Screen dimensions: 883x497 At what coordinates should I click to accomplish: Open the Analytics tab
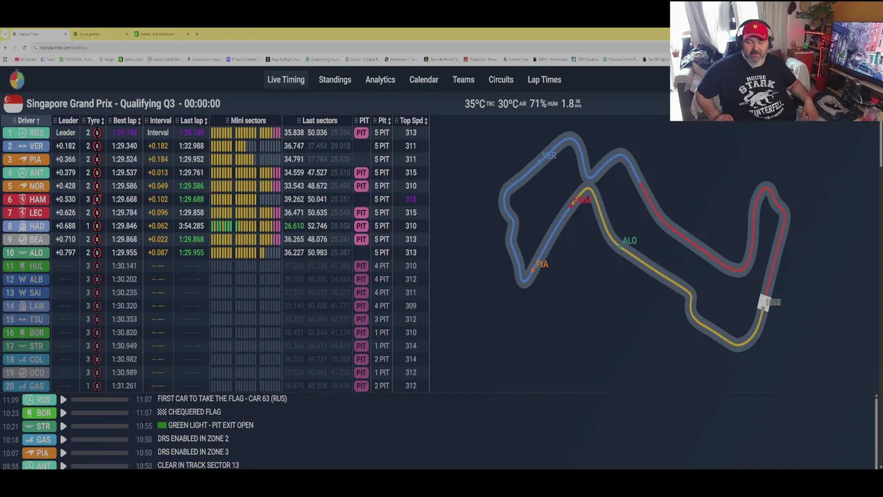coord(380,80)
